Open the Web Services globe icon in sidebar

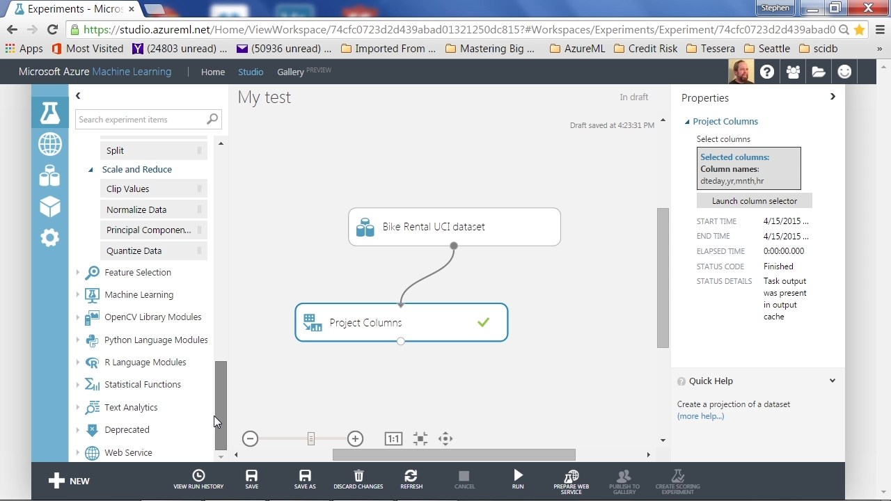tap(49, 144)
